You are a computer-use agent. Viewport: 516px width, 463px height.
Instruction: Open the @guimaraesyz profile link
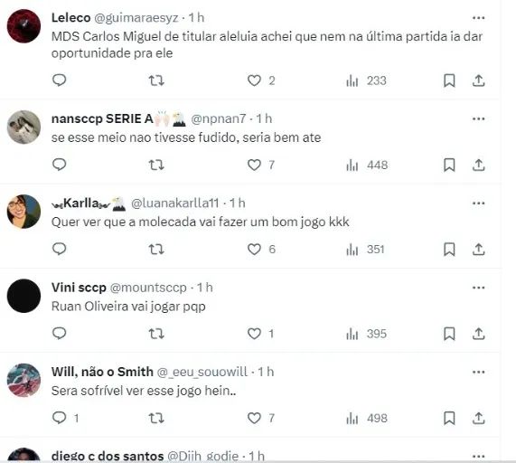(x=136, y=18)
